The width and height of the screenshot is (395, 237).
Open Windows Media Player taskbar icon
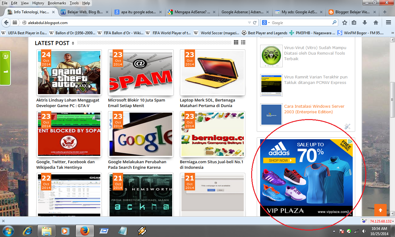(65, 231)
